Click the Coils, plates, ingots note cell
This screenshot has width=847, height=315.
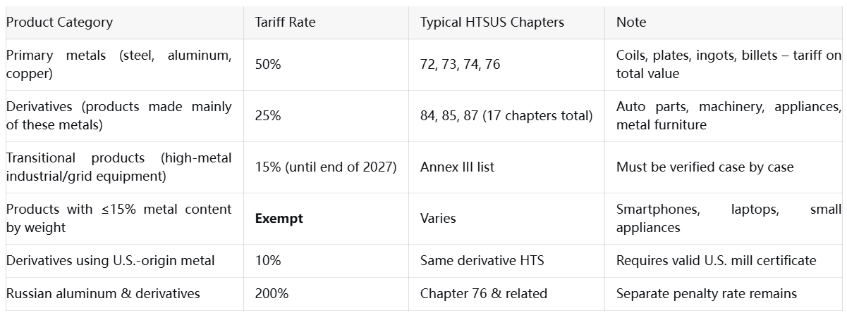pyautogui.click(x=728, y=65)
